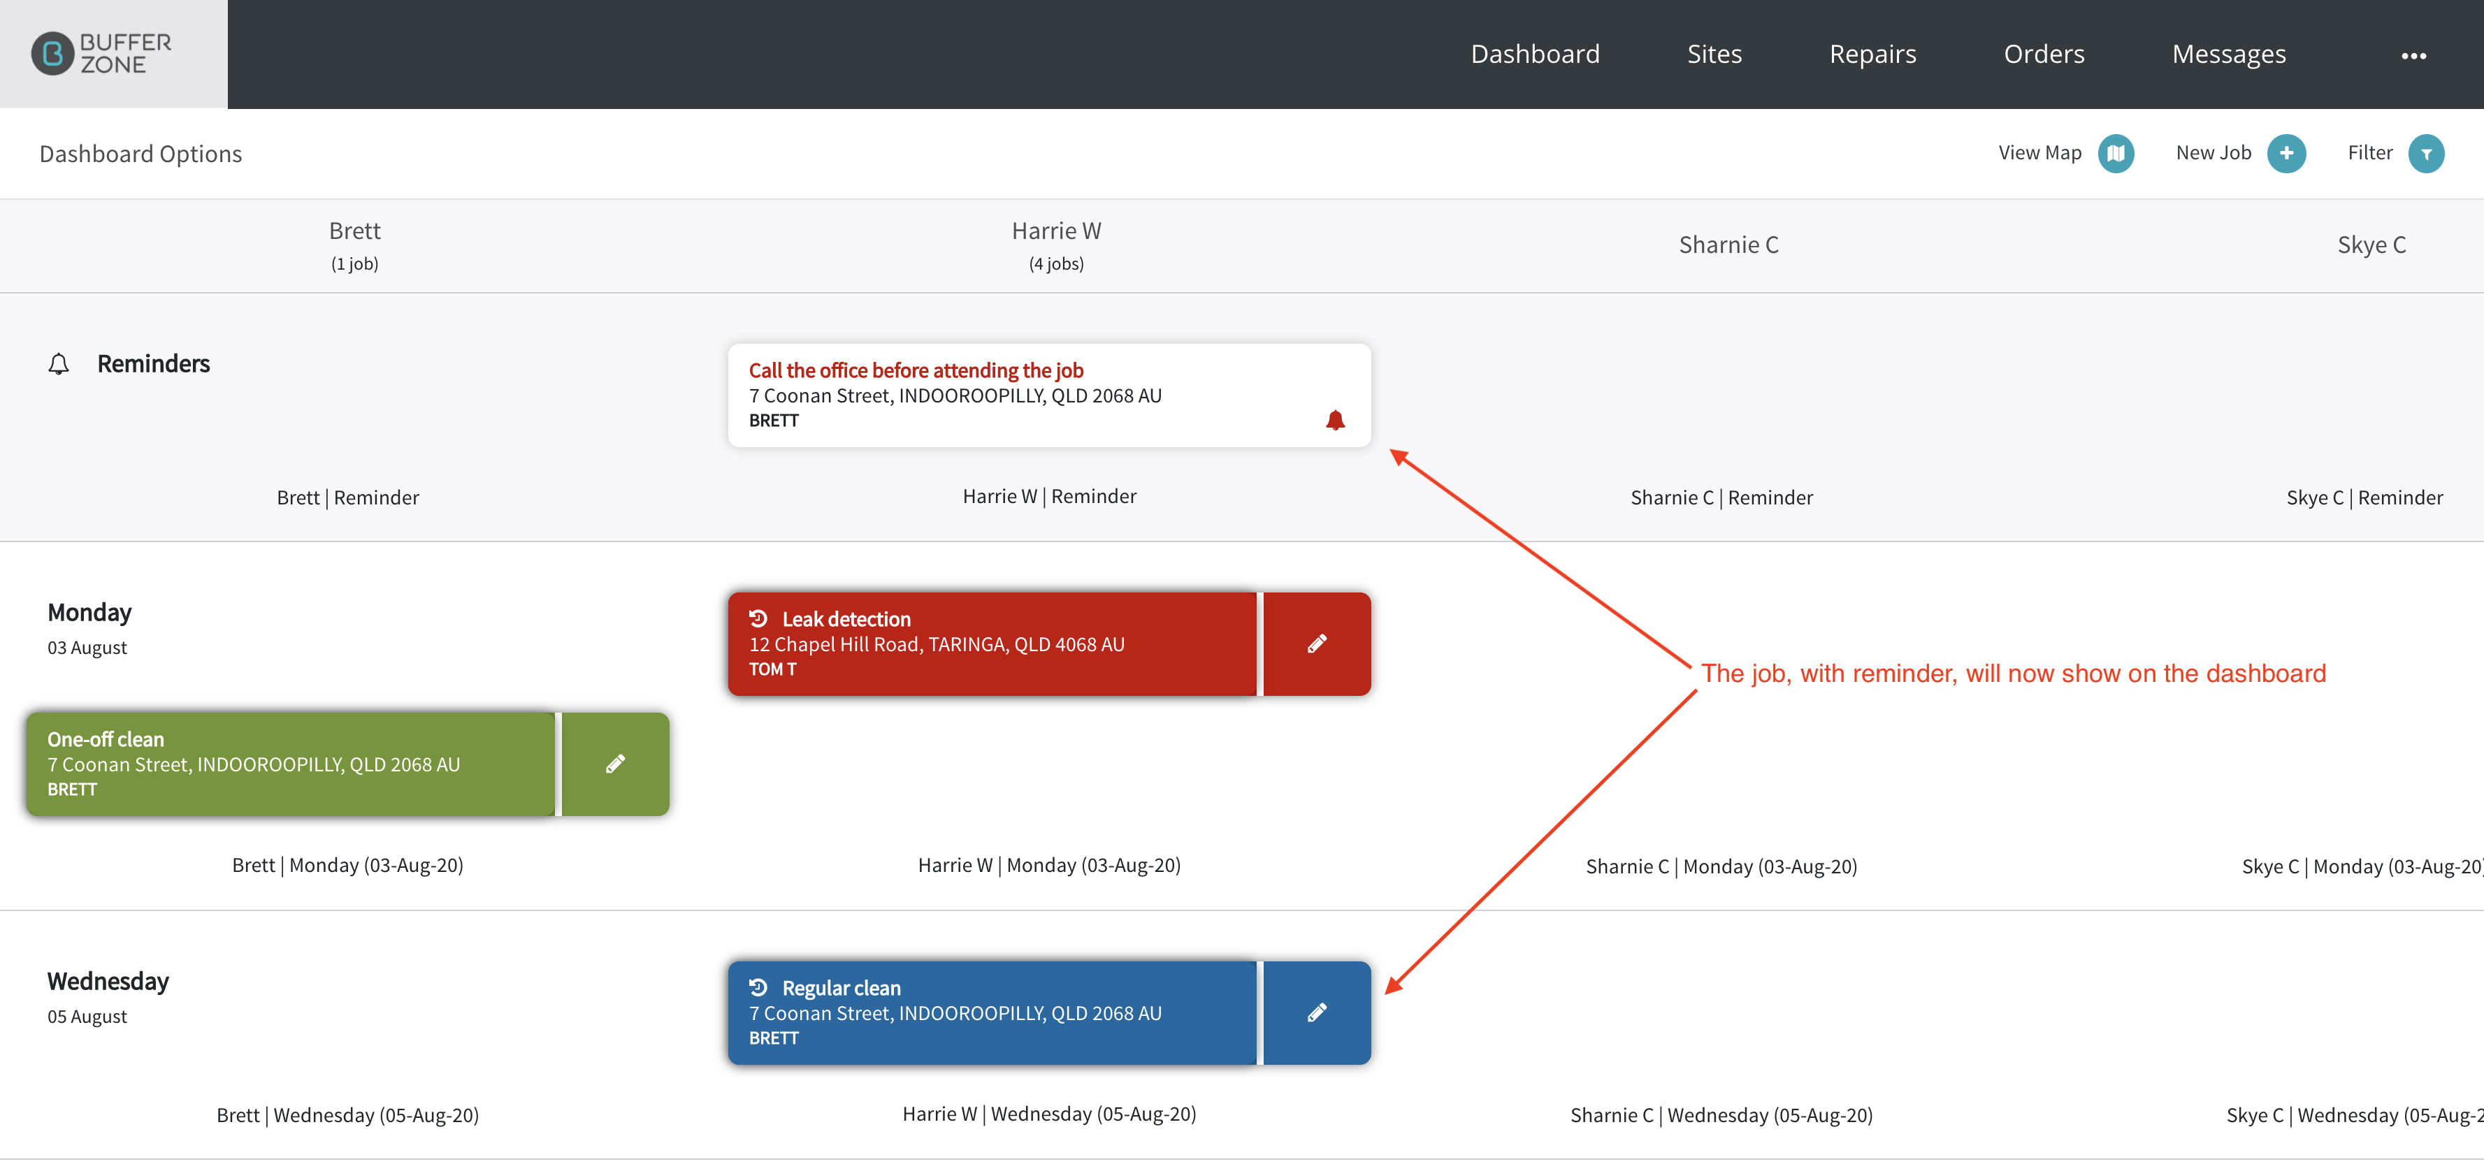The height and width of the screenshot is (1171, 2484).
Task: Click the New Job plus icon
Action: [2286, 153]
